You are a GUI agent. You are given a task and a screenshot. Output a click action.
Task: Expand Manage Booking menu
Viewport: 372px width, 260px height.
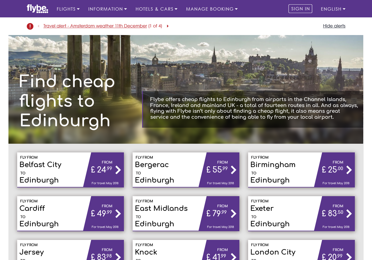(212, 9)
